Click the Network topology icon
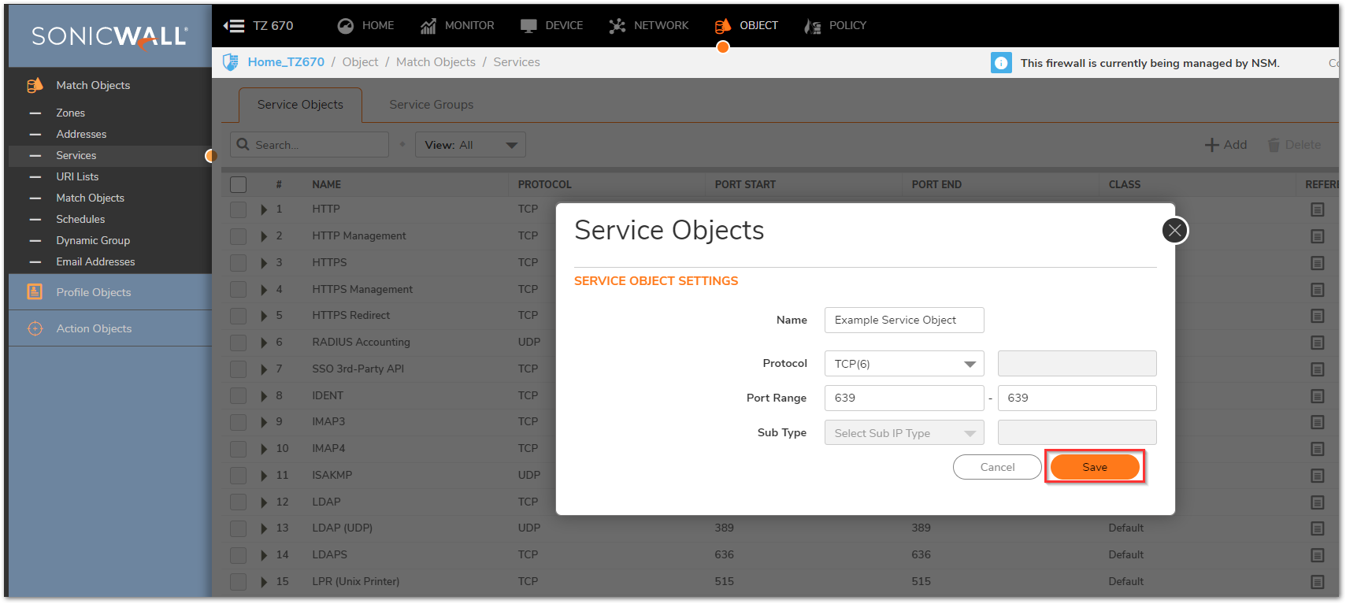This screenshot has height=604, width=1346. click(x=617, y=26)
